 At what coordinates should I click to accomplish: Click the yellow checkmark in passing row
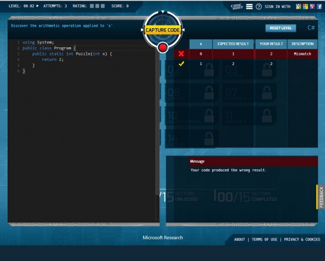(181, 63)
